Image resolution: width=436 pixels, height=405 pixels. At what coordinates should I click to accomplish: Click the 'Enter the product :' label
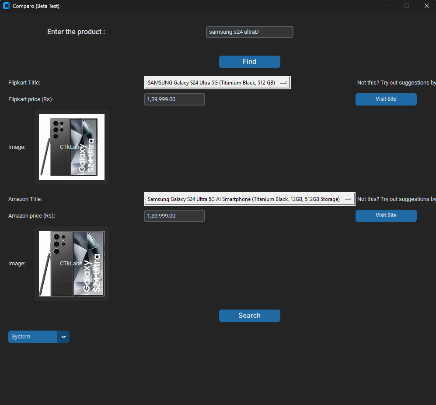(x=76, y=32)
